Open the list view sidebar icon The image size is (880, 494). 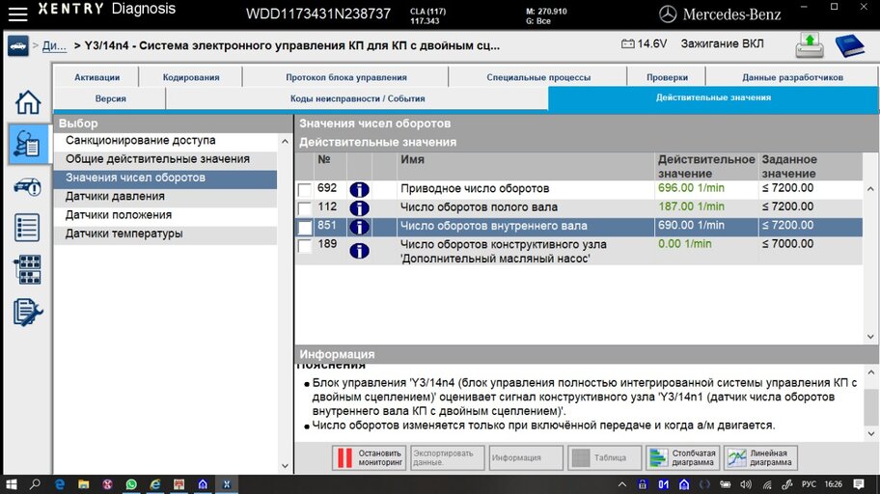[27, 228]
